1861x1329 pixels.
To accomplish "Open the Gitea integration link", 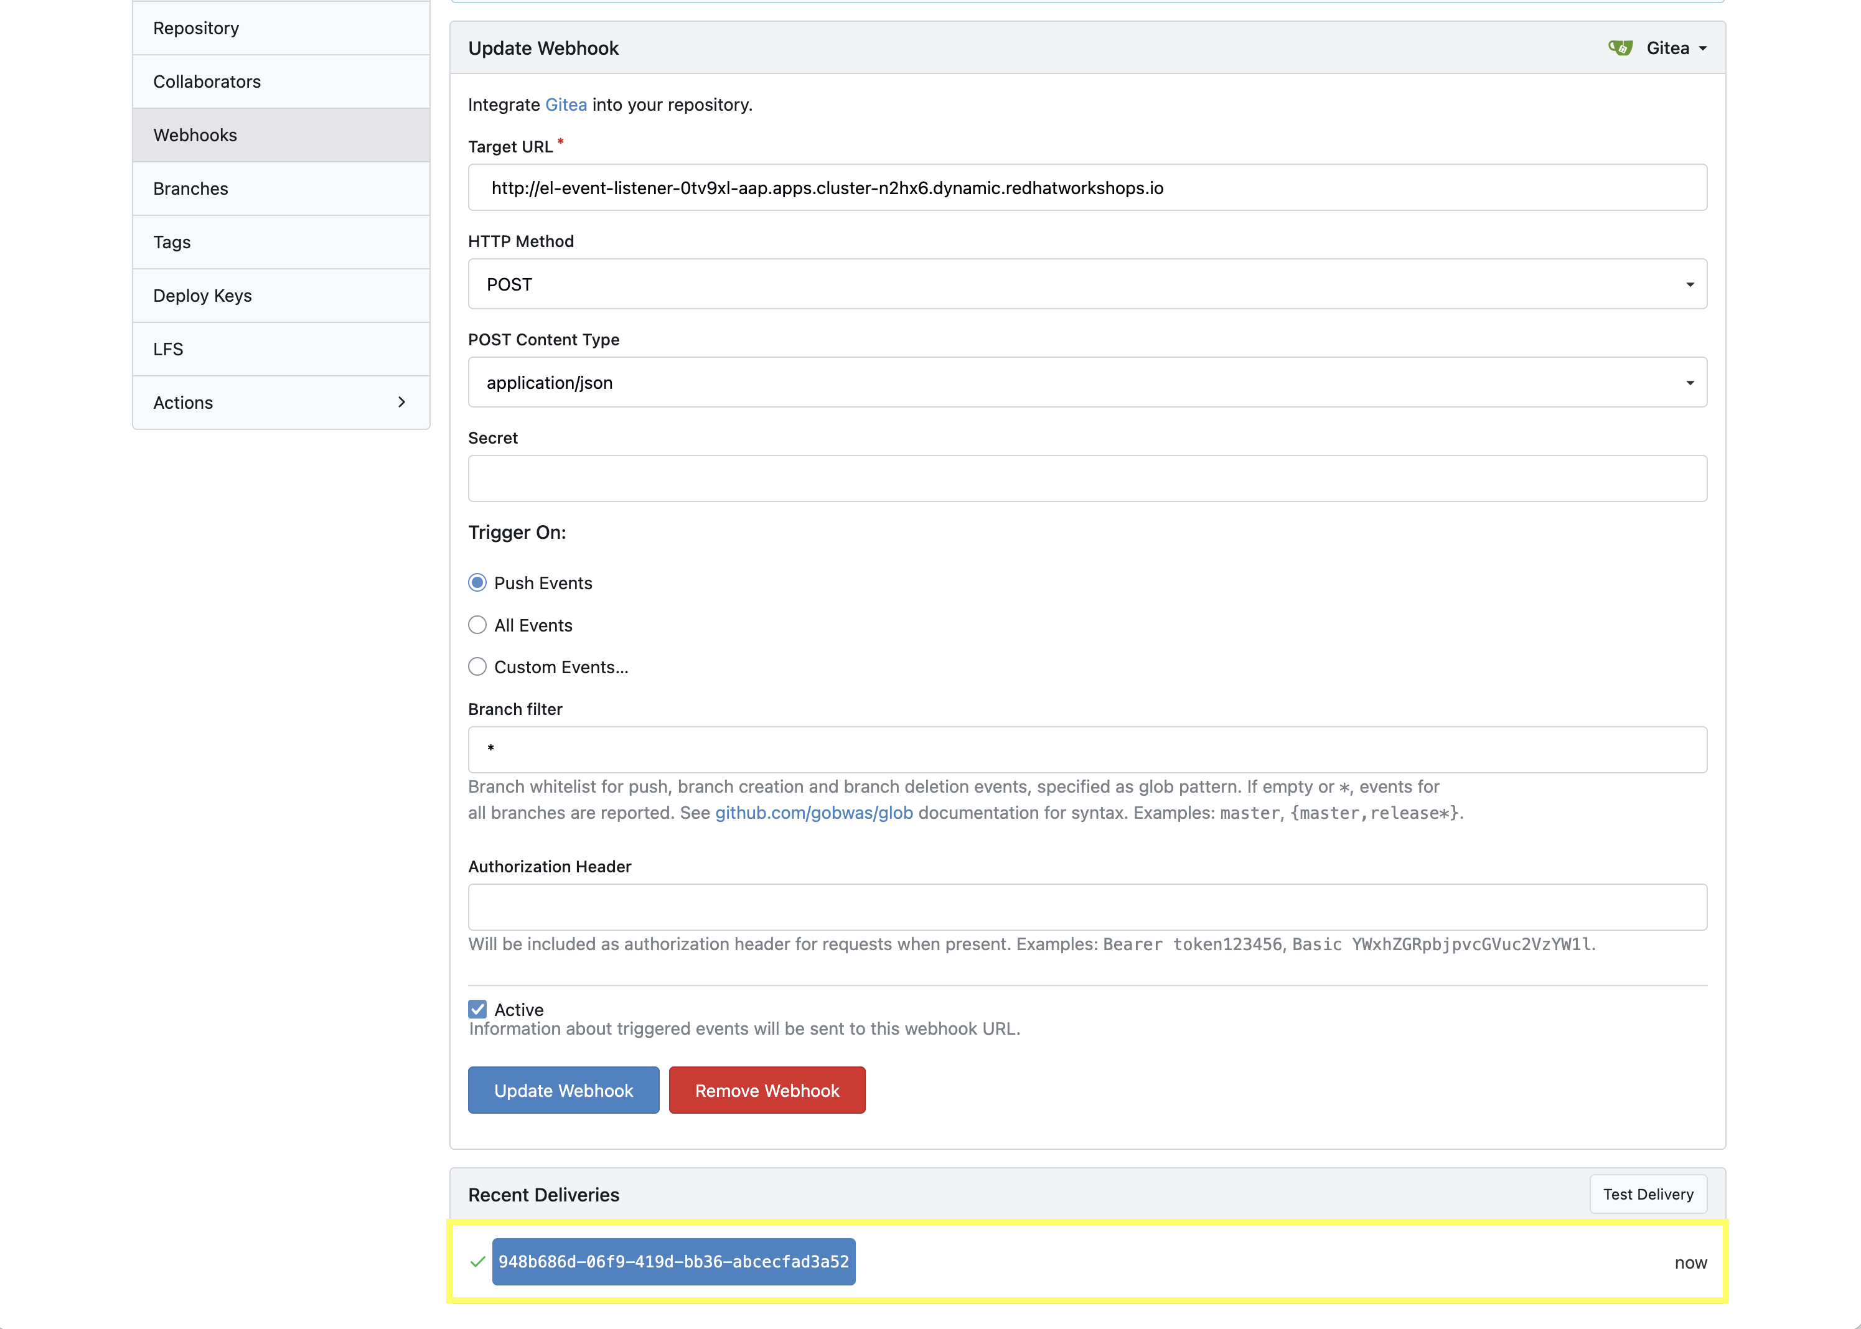I will 565,104.
